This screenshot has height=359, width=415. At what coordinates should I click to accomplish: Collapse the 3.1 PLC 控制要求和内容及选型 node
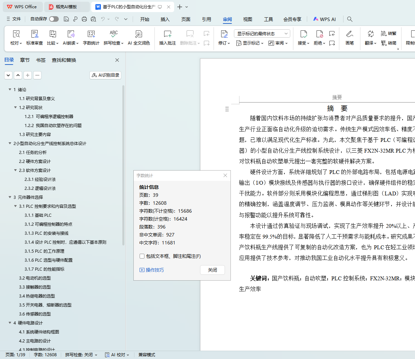(16, 206)
